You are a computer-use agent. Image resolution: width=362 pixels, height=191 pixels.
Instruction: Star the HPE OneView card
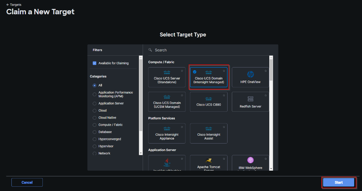tap(265, 71)
